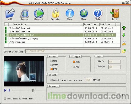The height and width of the screenshot is (104, 131).
Task: Close the converter window
Action: coord(127,2)
